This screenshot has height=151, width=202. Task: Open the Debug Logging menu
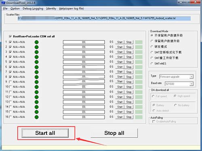pos(33,8)
